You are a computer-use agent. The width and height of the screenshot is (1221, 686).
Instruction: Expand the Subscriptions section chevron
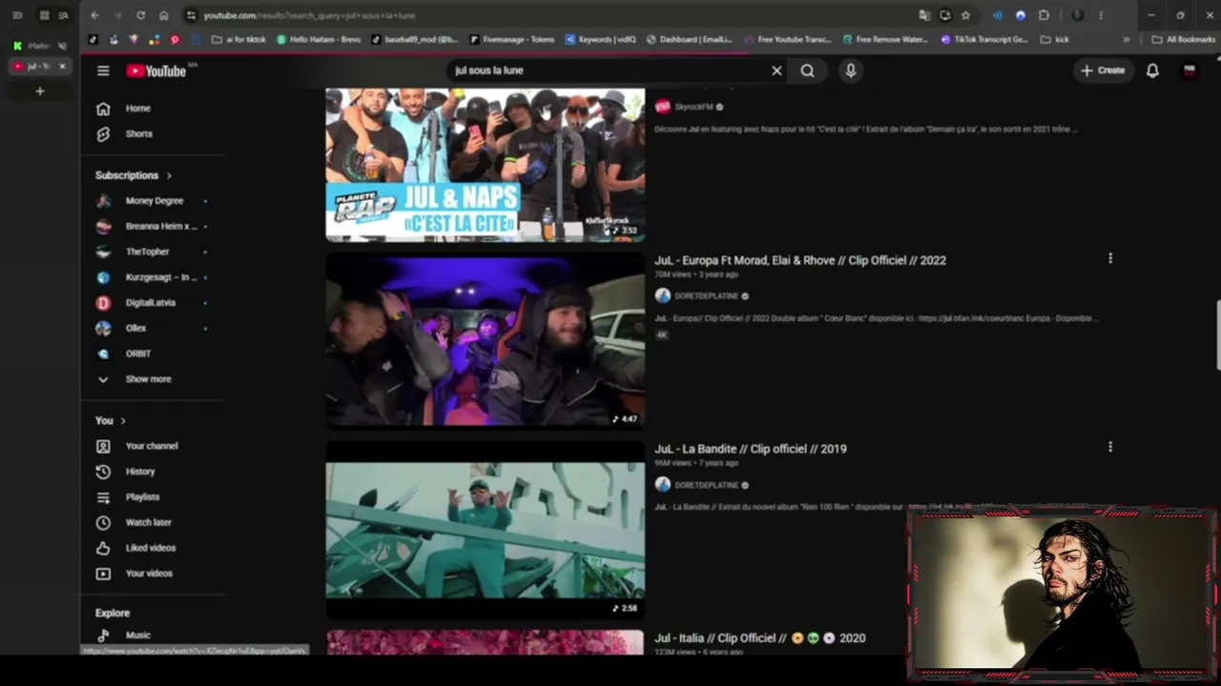click(169, 175)
